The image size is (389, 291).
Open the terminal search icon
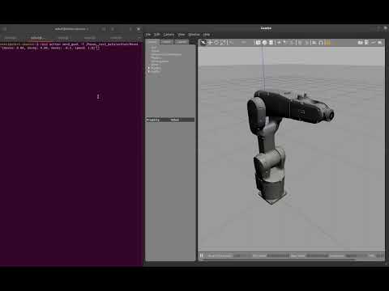click(x=104, y=29)
